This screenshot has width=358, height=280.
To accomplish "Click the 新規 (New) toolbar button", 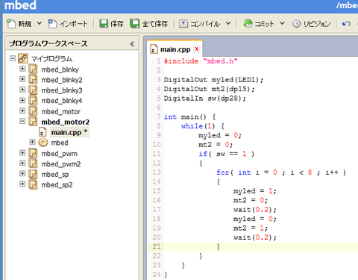I will click(x=19, y=24).
